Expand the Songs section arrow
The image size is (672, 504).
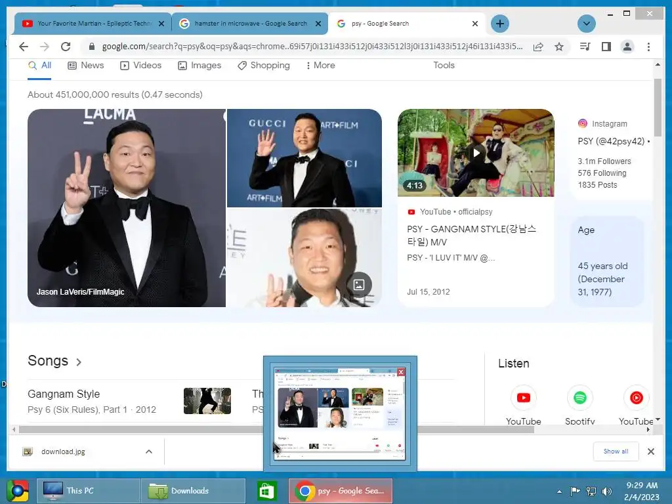79,362
